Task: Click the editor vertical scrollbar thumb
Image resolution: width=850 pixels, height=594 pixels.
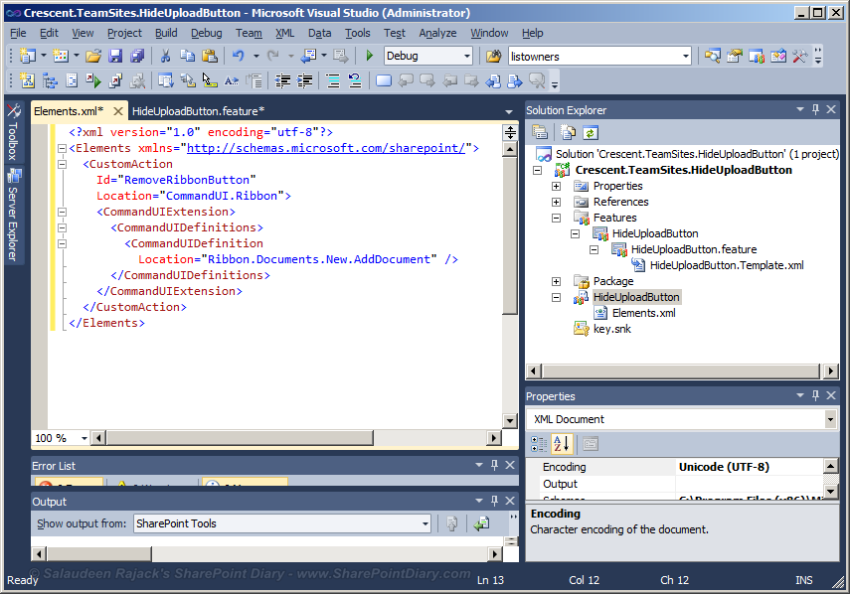Action: tap(510, 235)
